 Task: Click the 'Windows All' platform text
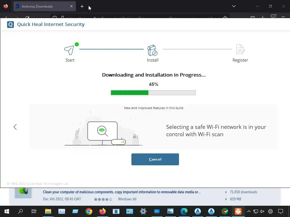[127, 199]
